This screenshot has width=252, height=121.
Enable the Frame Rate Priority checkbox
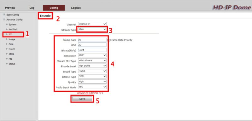(109, 40)
